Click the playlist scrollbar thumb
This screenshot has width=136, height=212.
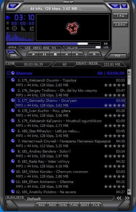pos(129,80)
